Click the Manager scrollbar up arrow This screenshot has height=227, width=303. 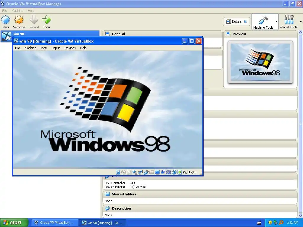pyautogui.click(x=301, y=33)
